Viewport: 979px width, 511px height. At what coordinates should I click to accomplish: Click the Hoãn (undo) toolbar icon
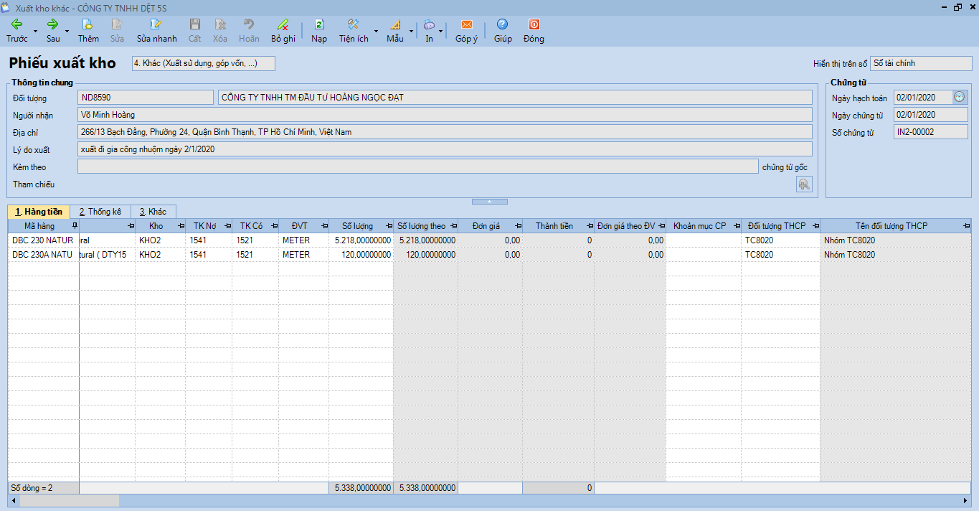(249, 30)
